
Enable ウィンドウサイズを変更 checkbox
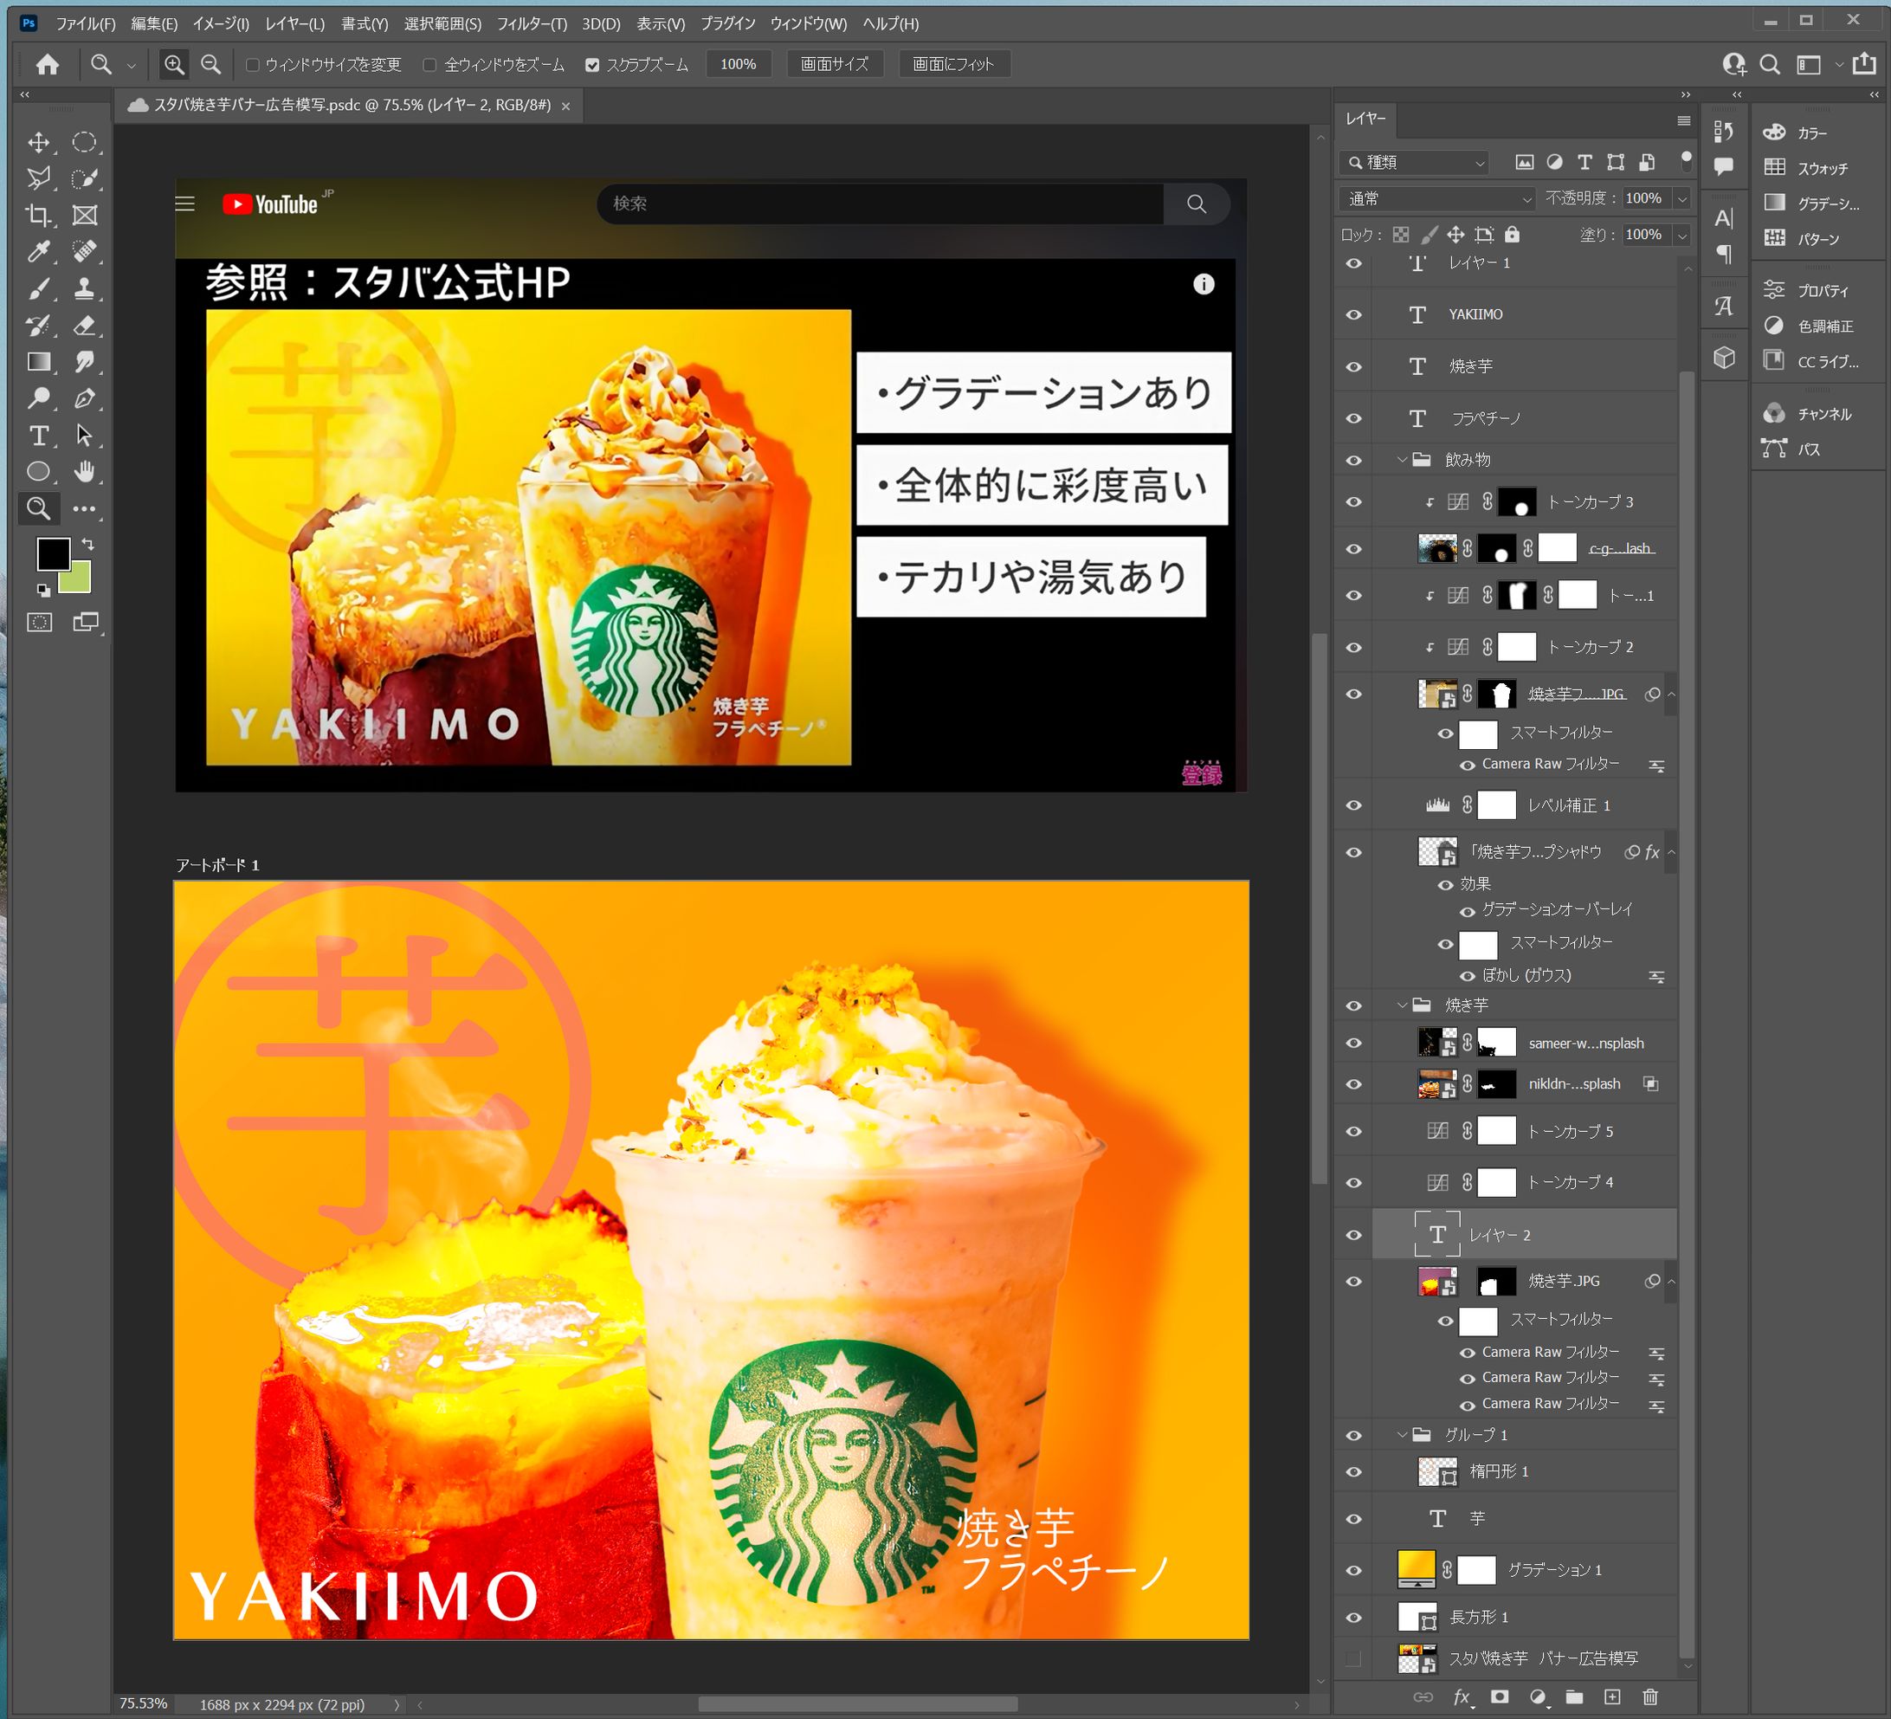point(252,65)
